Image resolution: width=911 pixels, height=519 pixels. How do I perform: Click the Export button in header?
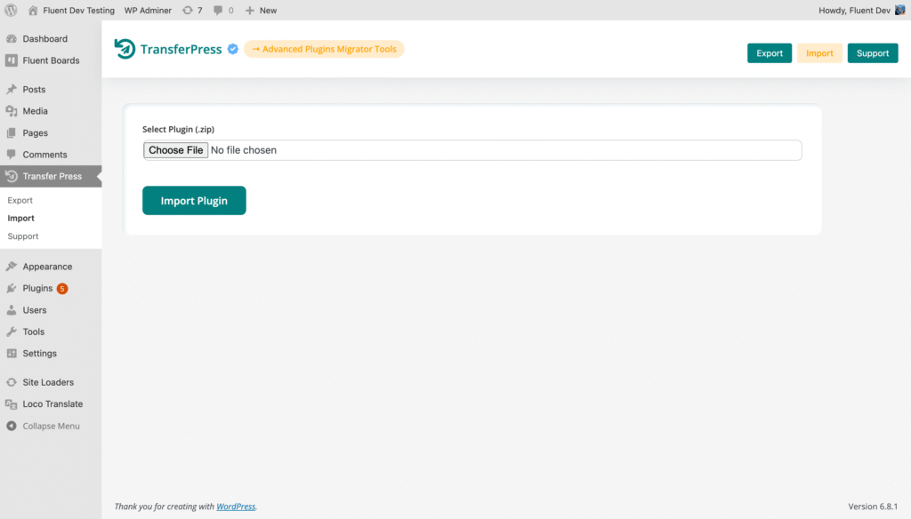click(769, 53)
